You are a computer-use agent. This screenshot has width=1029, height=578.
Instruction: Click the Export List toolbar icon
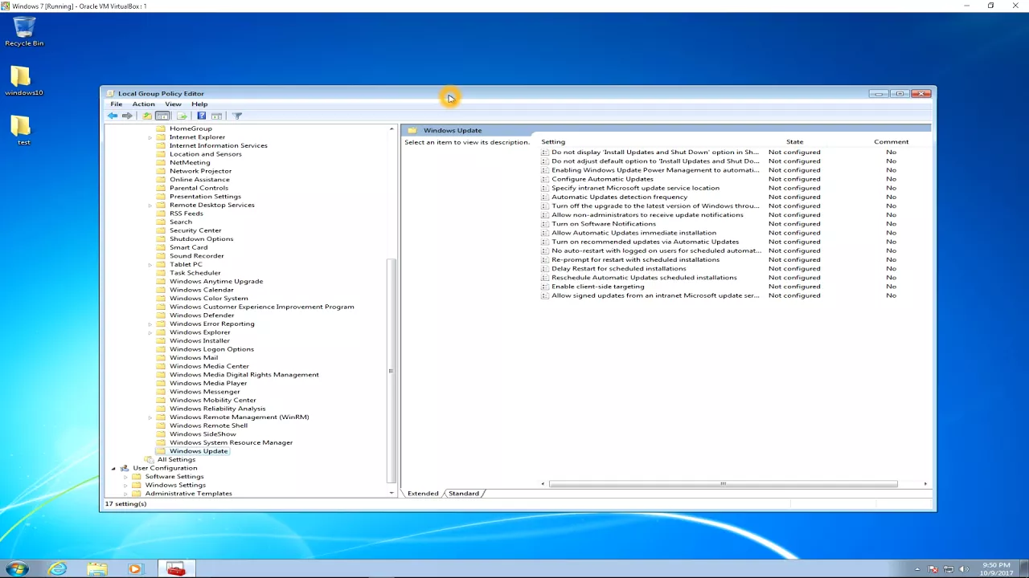click(x=182, y=116)
